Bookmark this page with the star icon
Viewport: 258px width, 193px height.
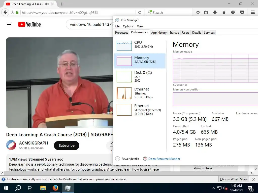tap(198, 13)
